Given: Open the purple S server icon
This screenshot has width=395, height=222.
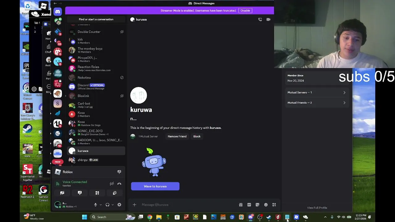Looking at the screenshot, I should click(58, 104).
